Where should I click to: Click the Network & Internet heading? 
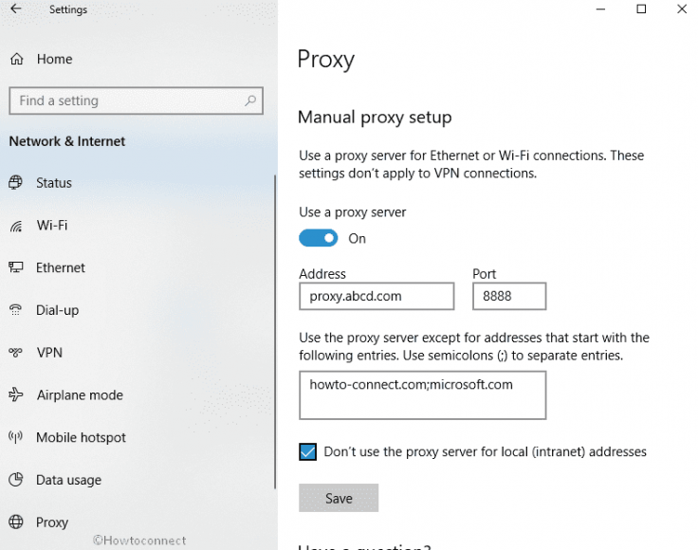(x=67, y=141)
